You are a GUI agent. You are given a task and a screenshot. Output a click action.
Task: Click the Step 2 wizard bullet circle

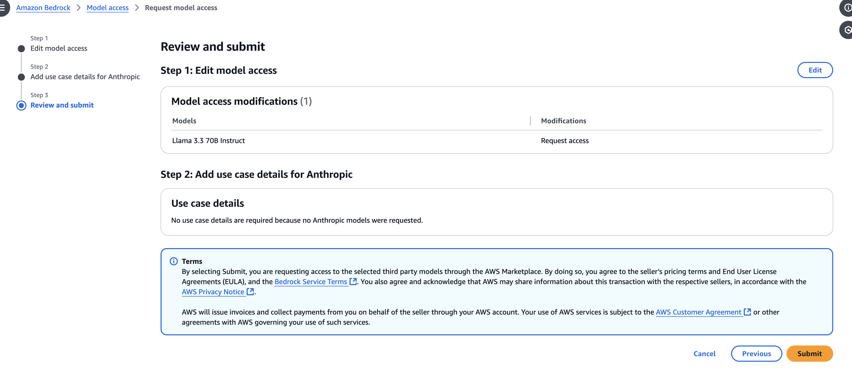coord(21,77)
